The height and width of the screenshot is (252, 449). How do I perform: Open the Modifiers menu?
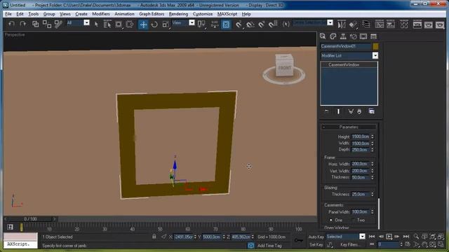101,14
